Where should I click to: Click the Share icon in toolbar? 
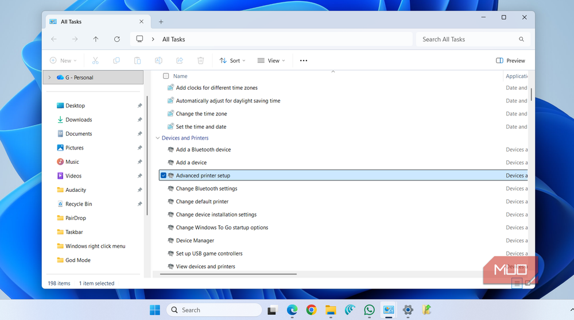click(x=179, y=60)
